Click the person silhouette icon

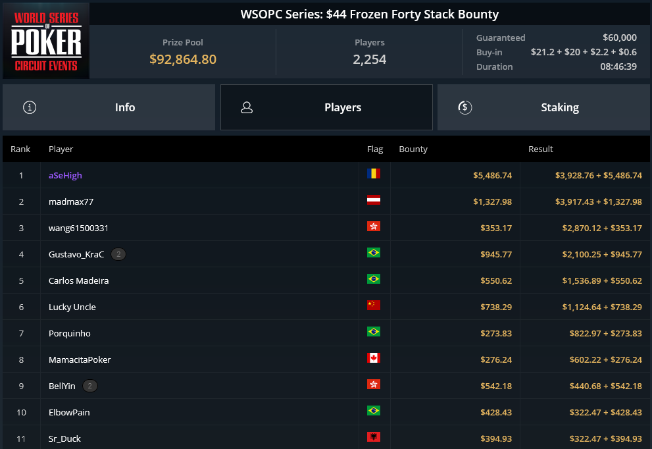click(247, 107)
